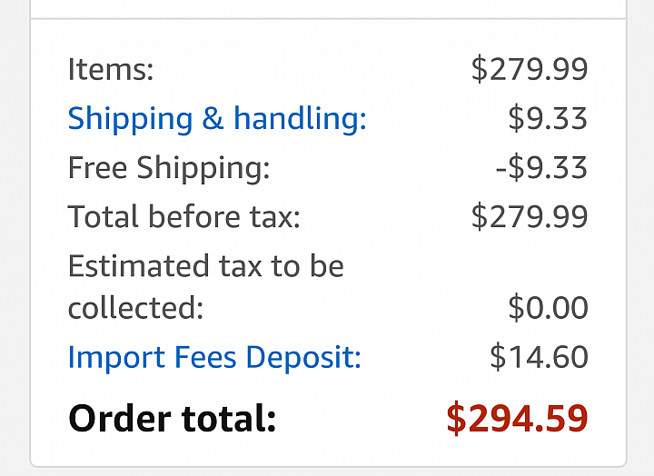Select the $0.00 estimated tax amount
Image resolution: width=654 pixels, height=476 pixels.
pyautogui.click(x=548, y=308)
